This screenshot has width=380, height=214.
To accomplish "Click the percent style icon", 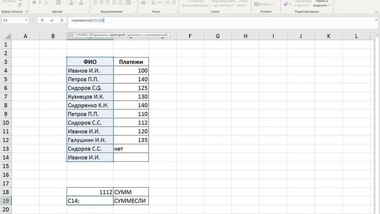I will tap(153, 2).
